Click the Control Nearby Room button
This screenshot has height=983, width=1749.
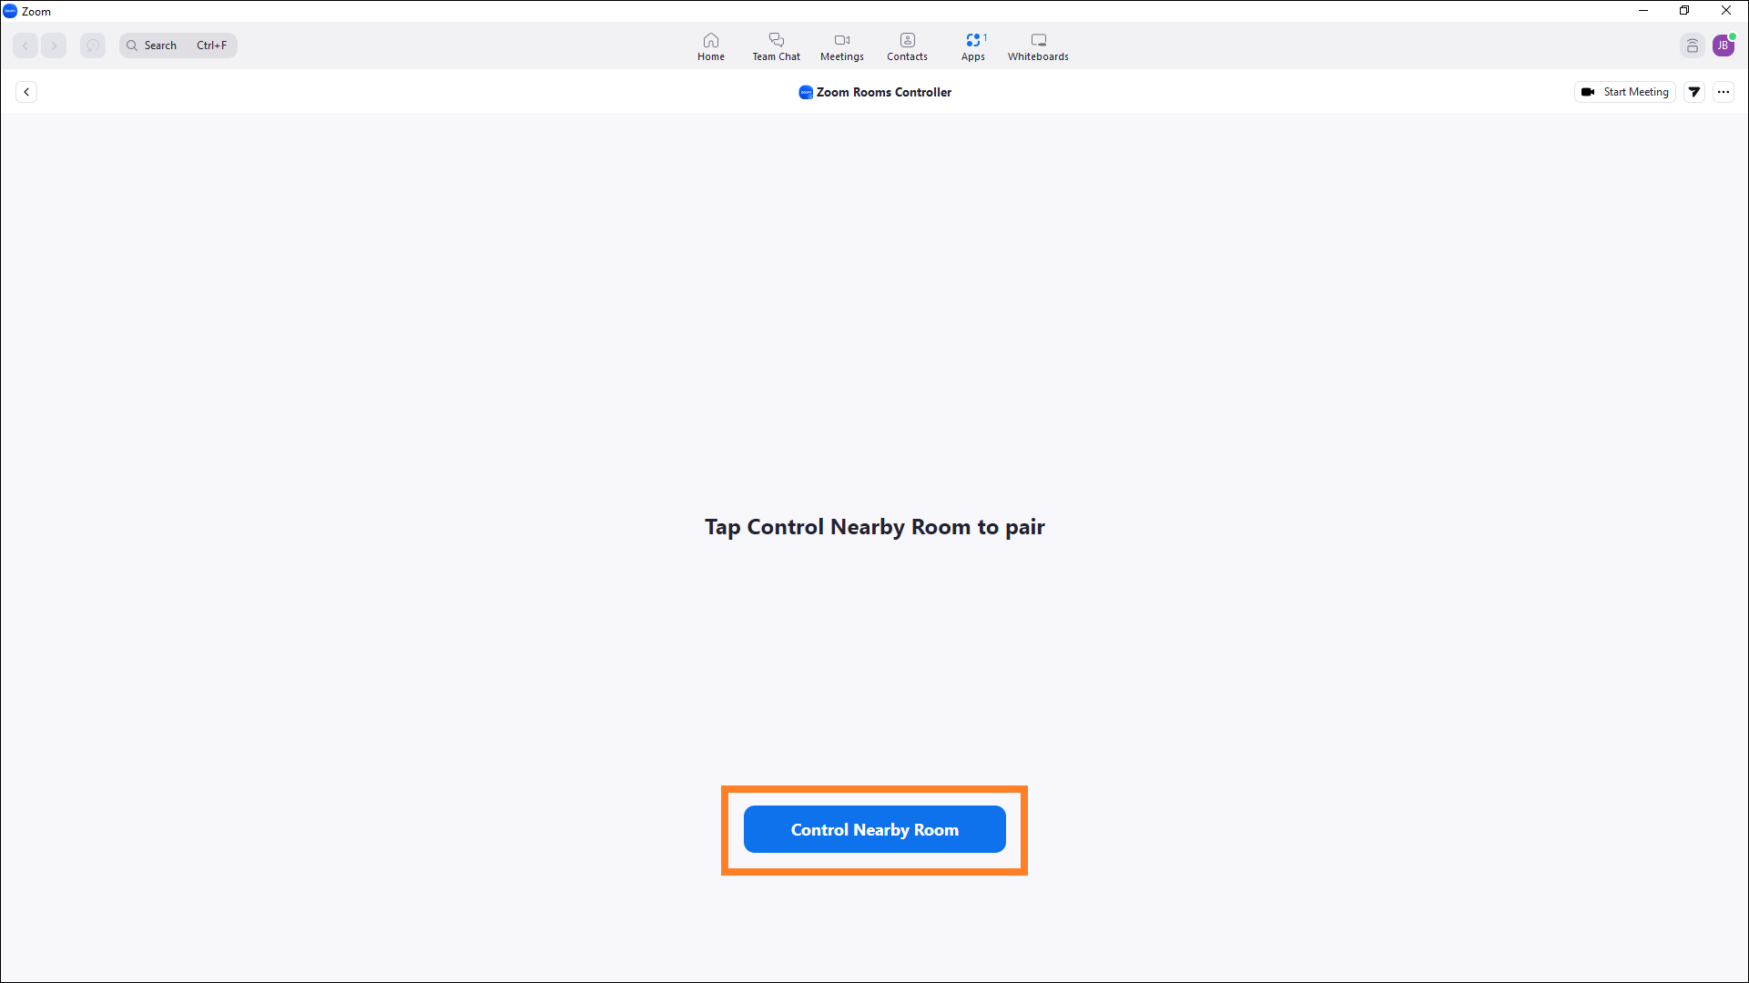point(874,829)
